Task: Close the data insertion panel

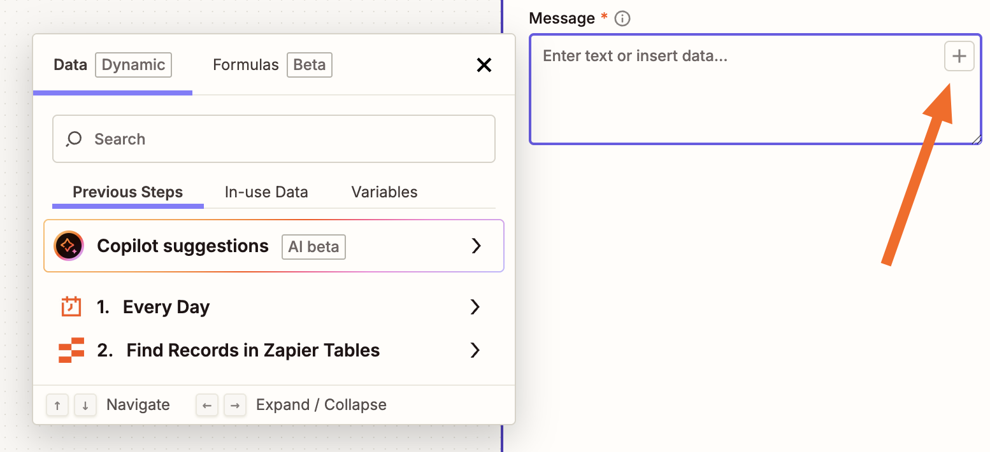Action: pyautogui.click(x=484, y=65)
